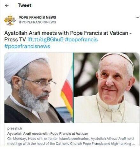Open the @POPEFRANCISNEWS handle
Viewport: 140px width, 149px height.
[37, 22]
